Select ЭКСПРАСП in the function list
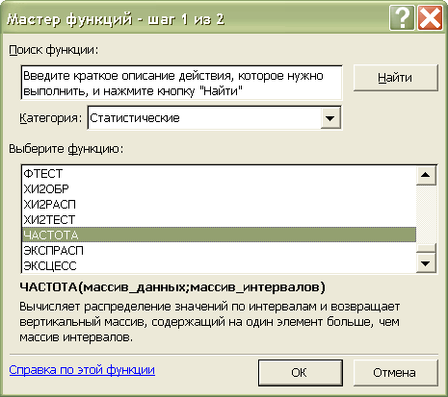This screenshot has height=397, width=448. coord(219,250)
